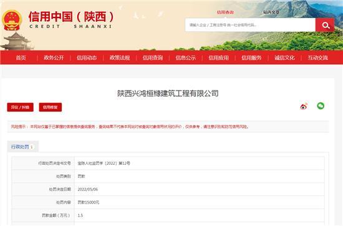This screenshot has width=343, height=226.
Task: Click the 处罚决定日期 row label
Action: (60, 189)
